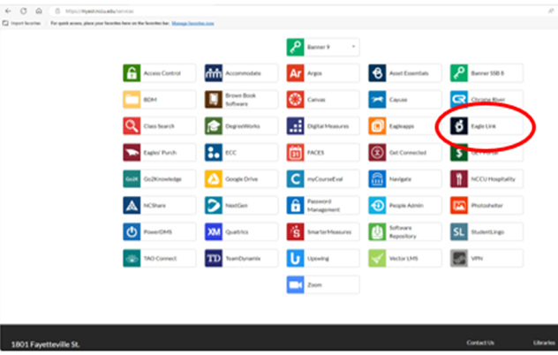Click the PowerDMS power icon
Screen dimensions: 558x355
(132, 231)
